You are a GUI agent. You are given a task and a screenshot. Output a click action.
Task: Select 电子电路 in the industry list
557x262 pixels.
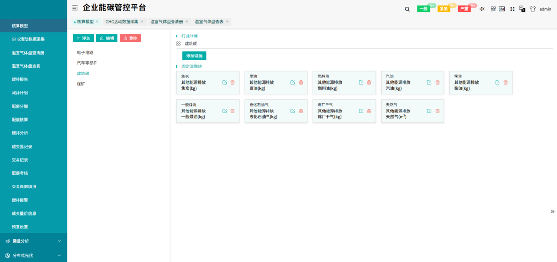pos(85,53)
